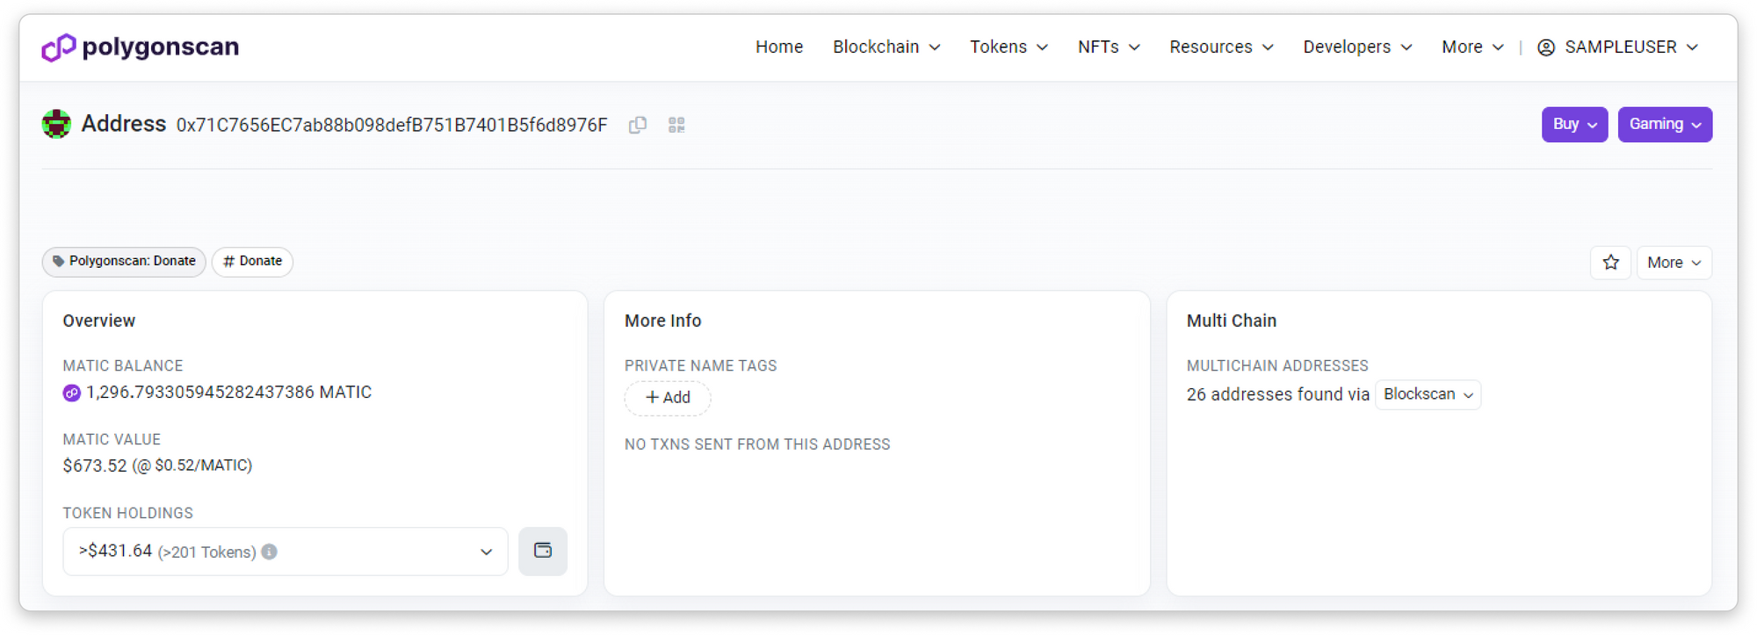The width and height of the screenshot is (1757, 635).
Task: Open the Developers menu
Action: click(1357, 47)
